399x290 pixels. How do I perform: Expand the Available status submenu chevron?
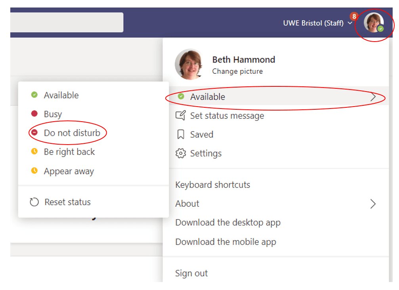click(373, 97)
